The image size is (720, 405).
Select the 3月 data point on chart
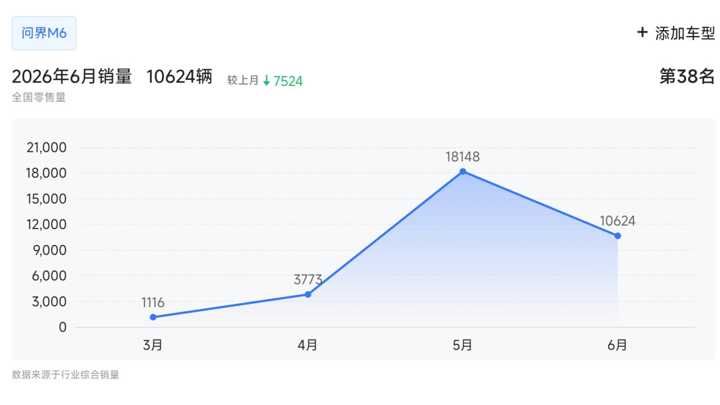153,317
